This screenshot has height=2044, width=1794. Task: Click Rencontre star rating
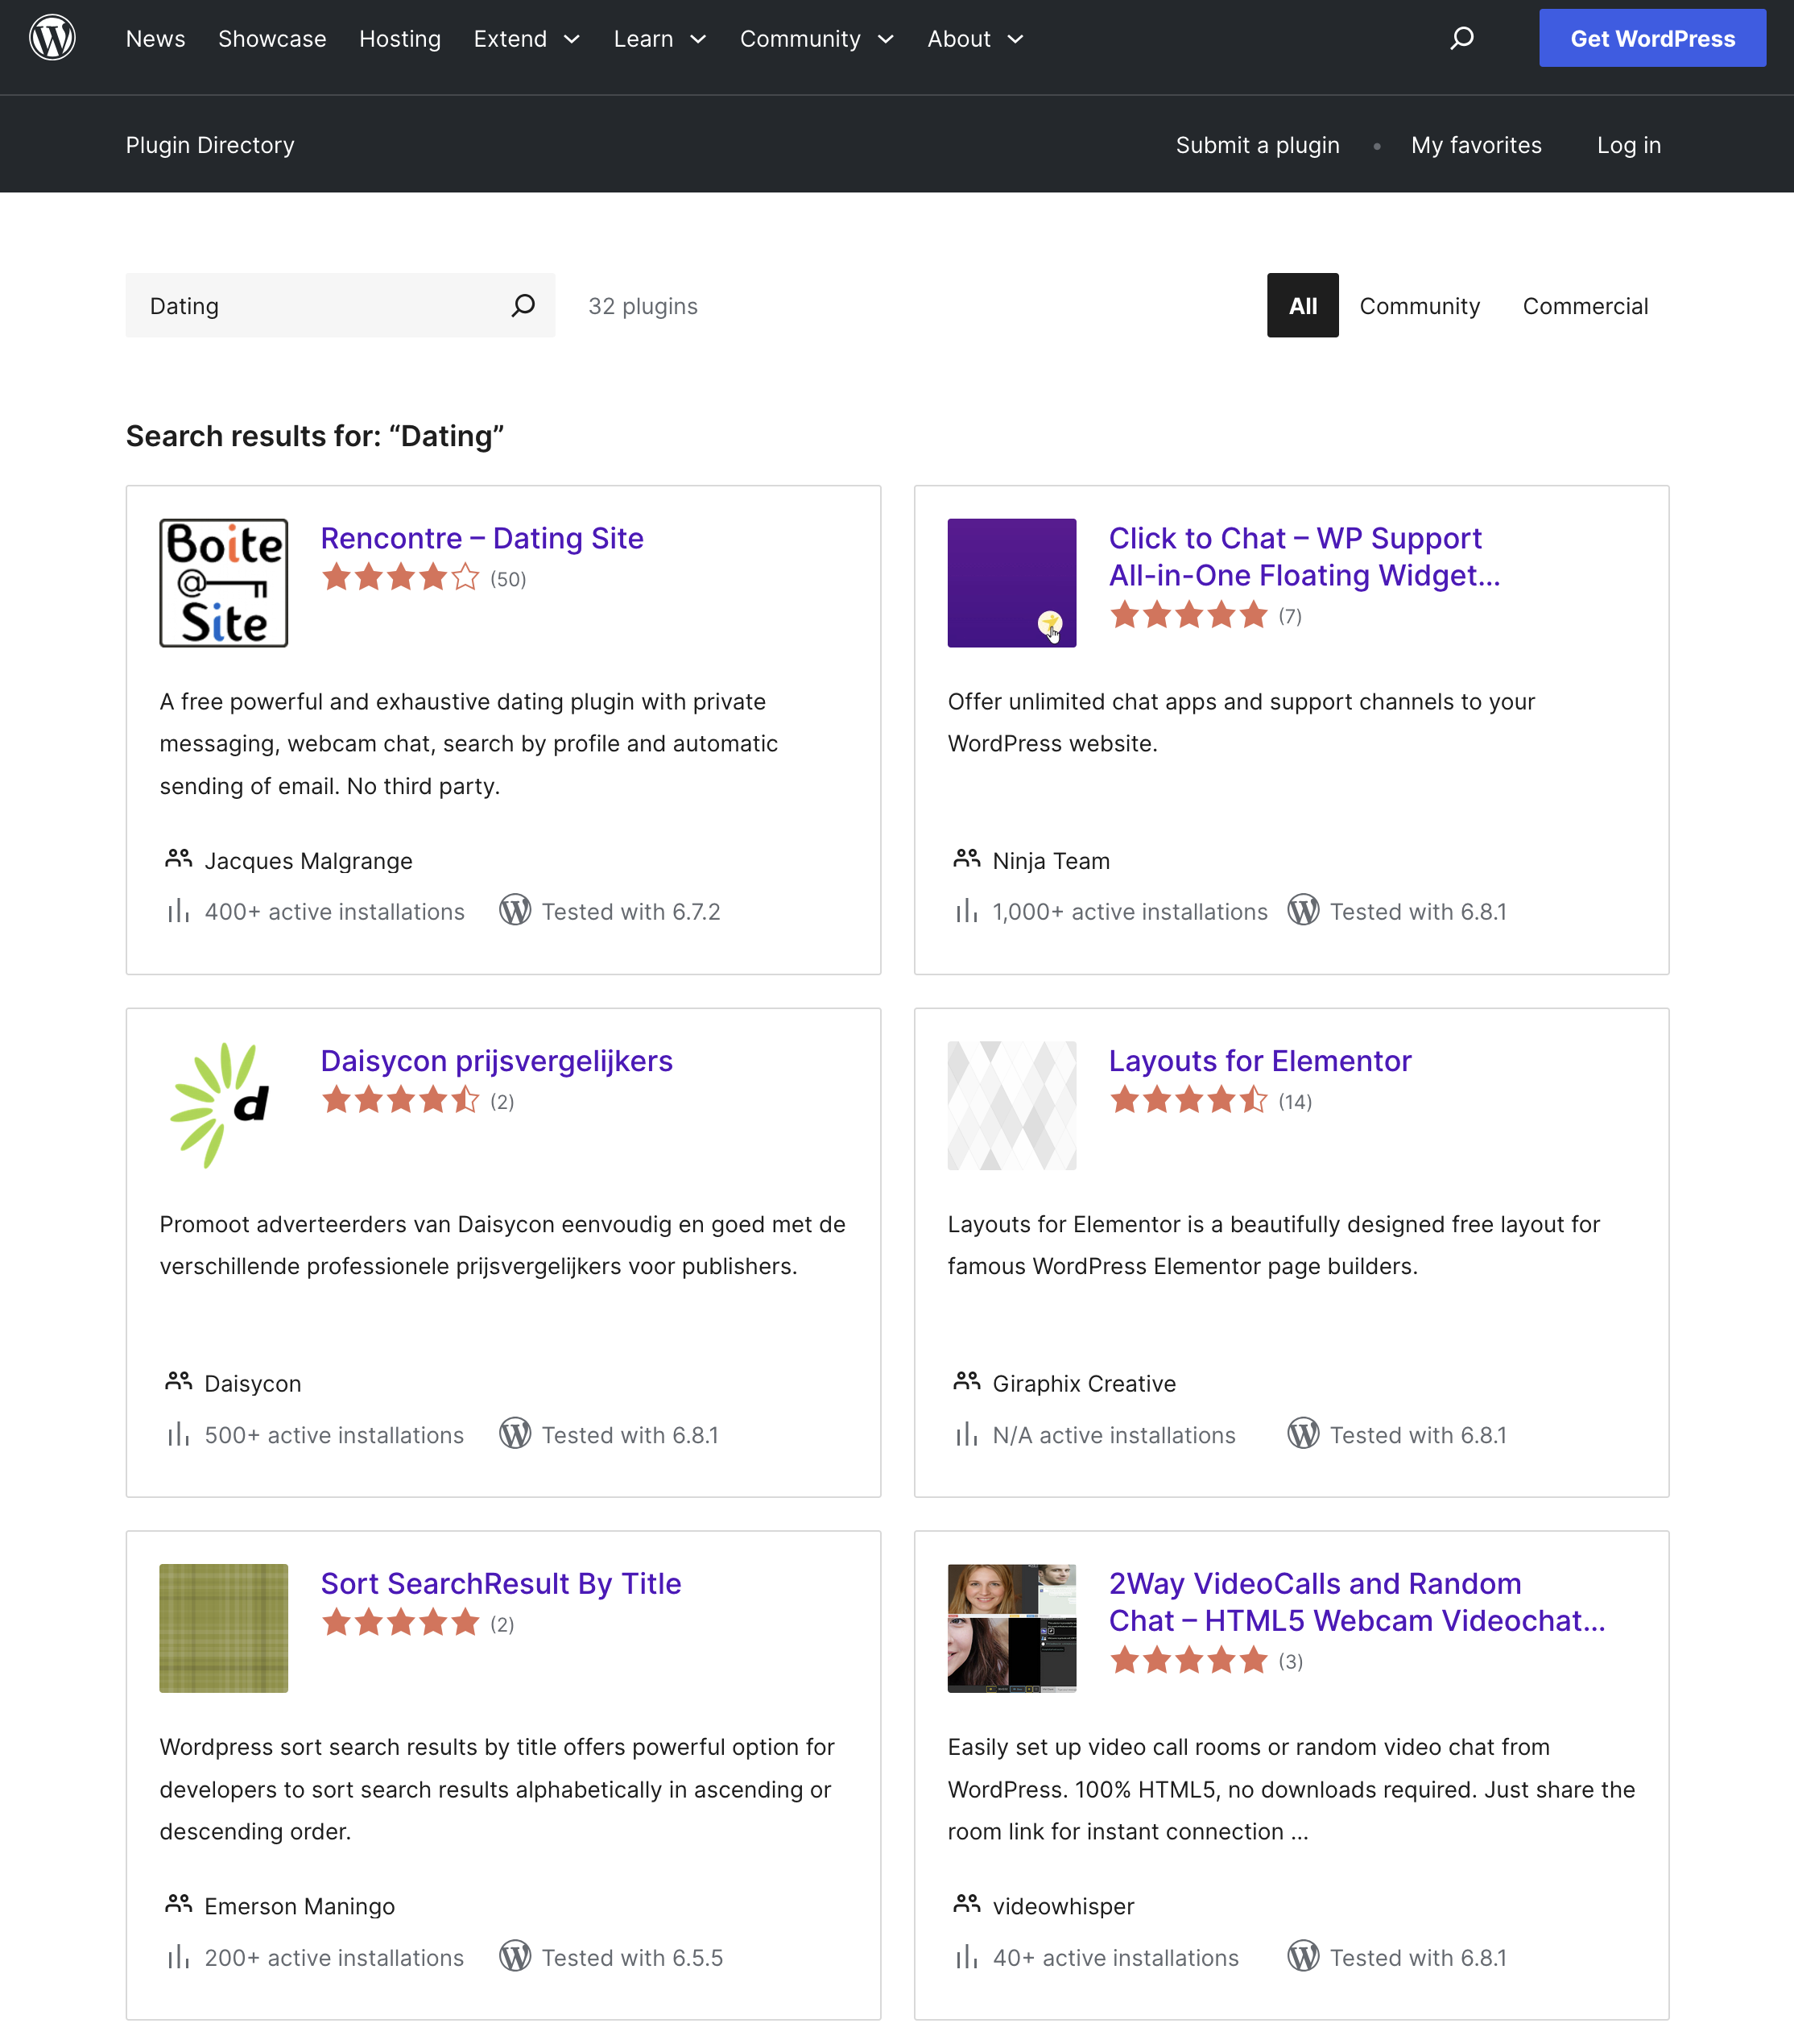click(x=401, y=578)
